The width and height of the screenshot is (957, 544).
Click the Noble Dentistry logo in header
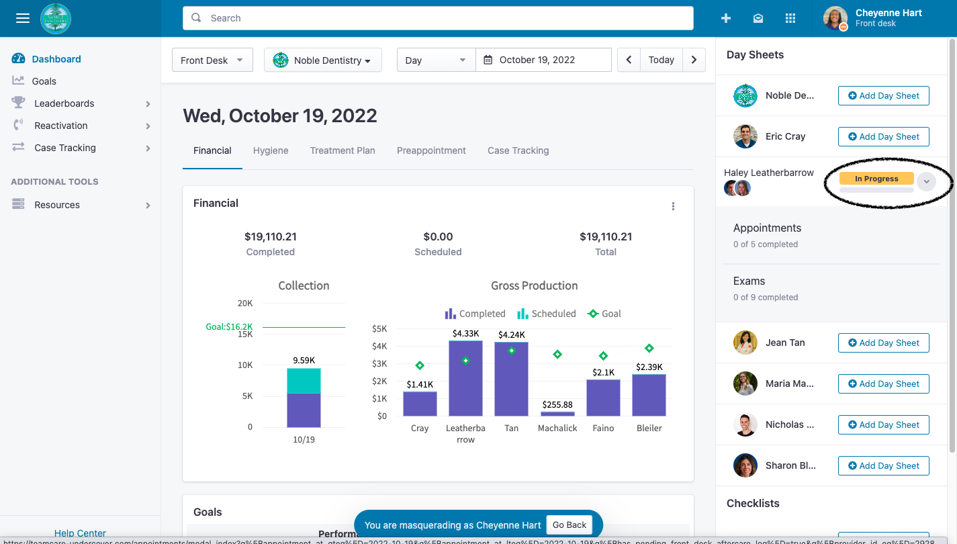pos(56,18)
